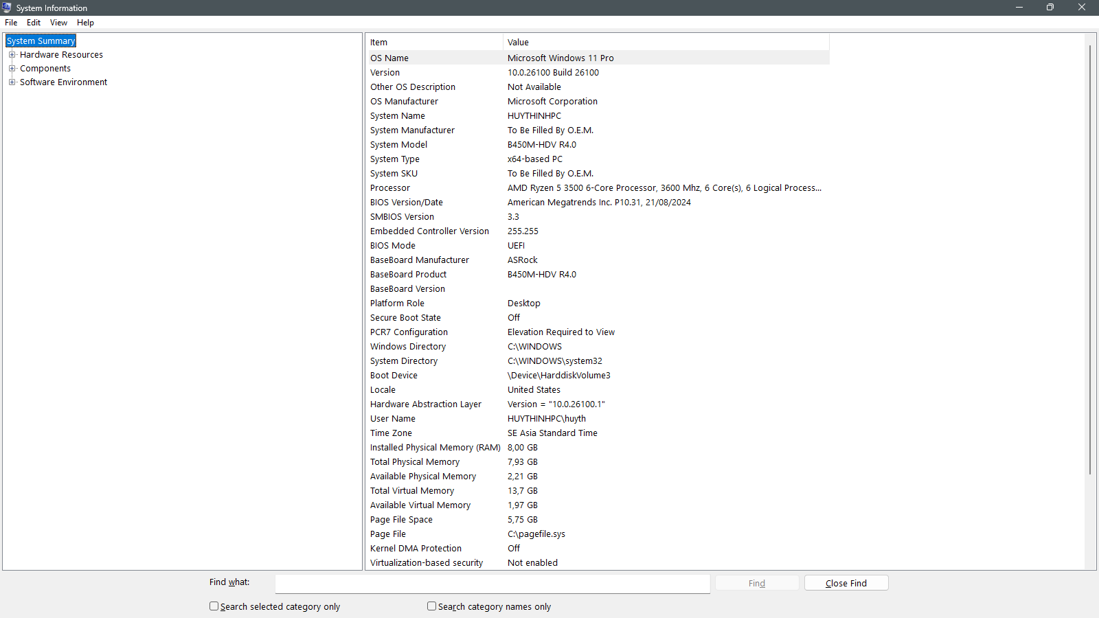This screenshot has height=618, width=1099.
Task: Select the Software Environment tree item
Action: tap(63, 82)
